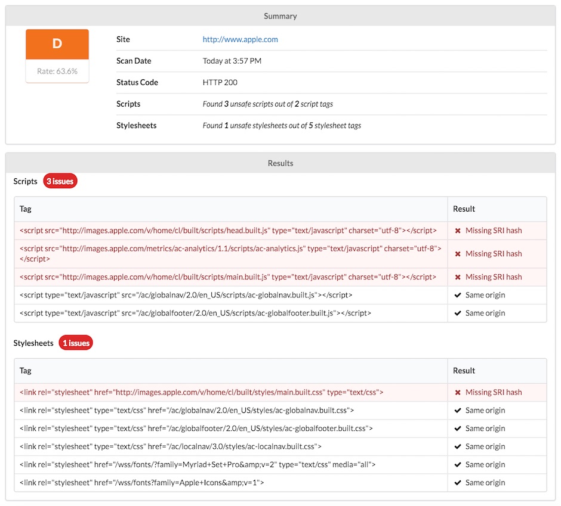The width and height of the screenshot is (561, 506).
Task: Select the red 1 issues badge next to Stylesheets
Action: point(75,343)
